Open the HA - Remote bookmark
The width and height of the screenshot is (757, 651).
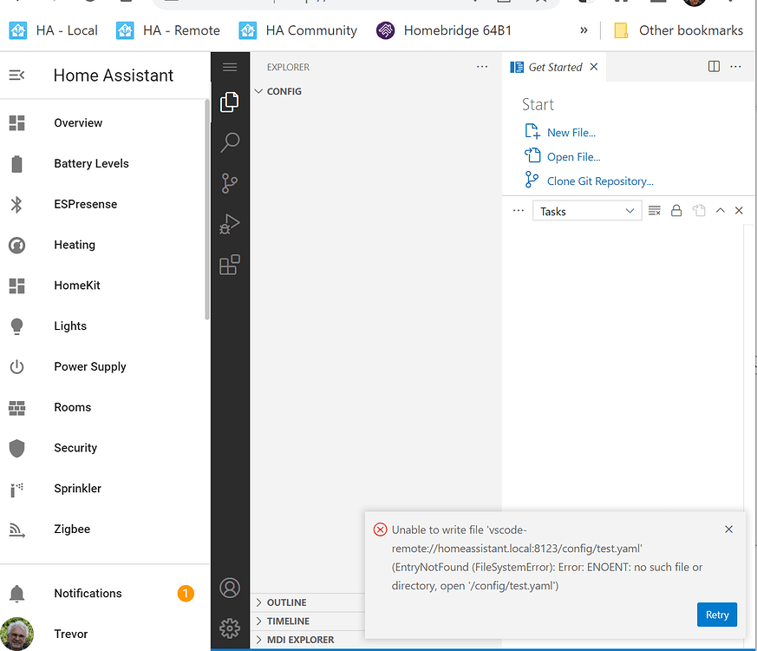(168, 30)
